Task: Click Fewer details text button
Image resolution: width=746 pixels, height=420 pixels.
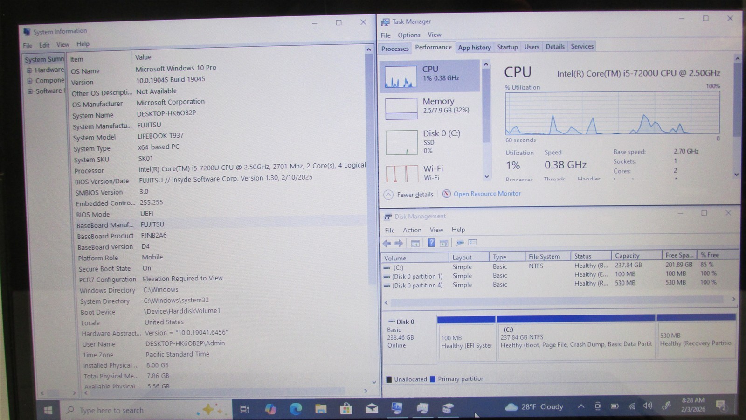Action: [415, 195]
